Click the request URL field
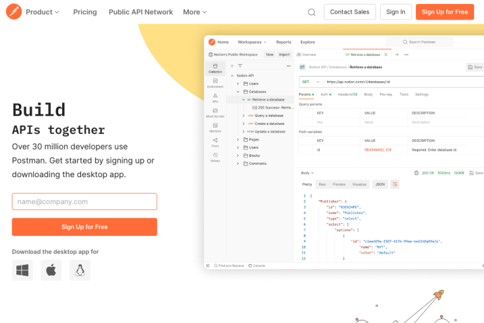 [404, 82]
